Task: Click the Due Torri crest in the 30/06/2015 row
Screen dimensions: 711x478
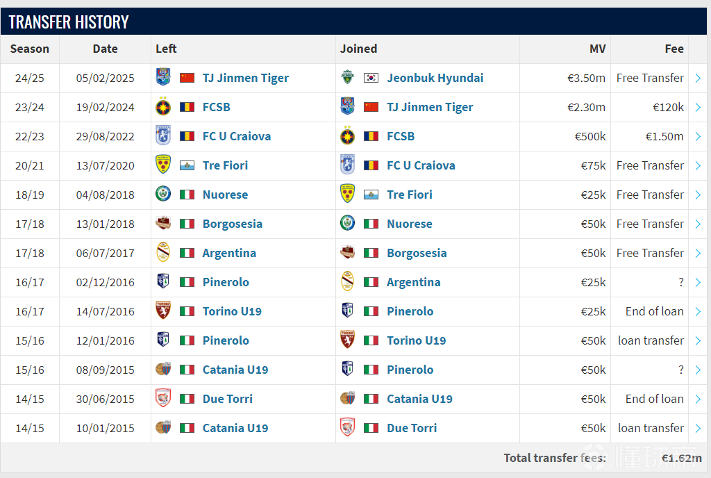Action: (x=163, y=399)
